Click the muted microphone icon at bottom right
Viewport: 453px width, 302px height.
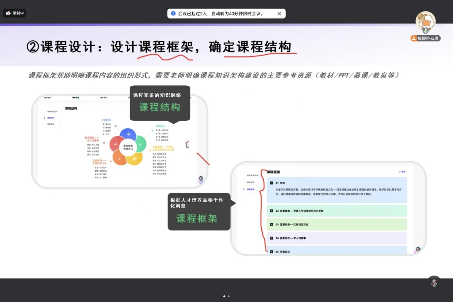click(434, 283)
